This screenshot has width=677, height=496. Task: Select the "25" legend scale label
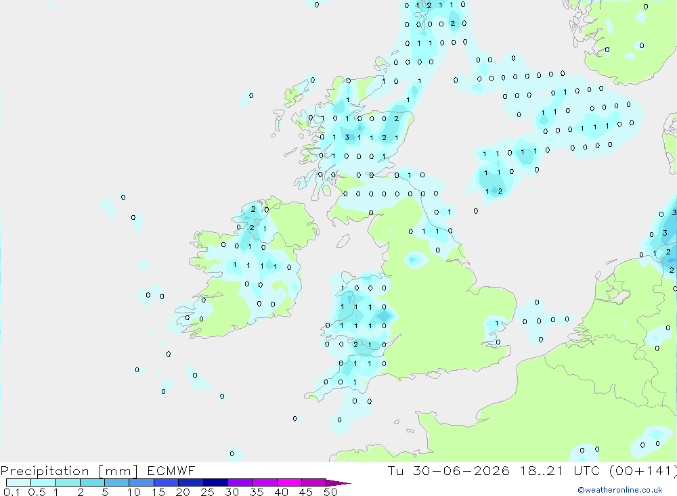point(208,492)
